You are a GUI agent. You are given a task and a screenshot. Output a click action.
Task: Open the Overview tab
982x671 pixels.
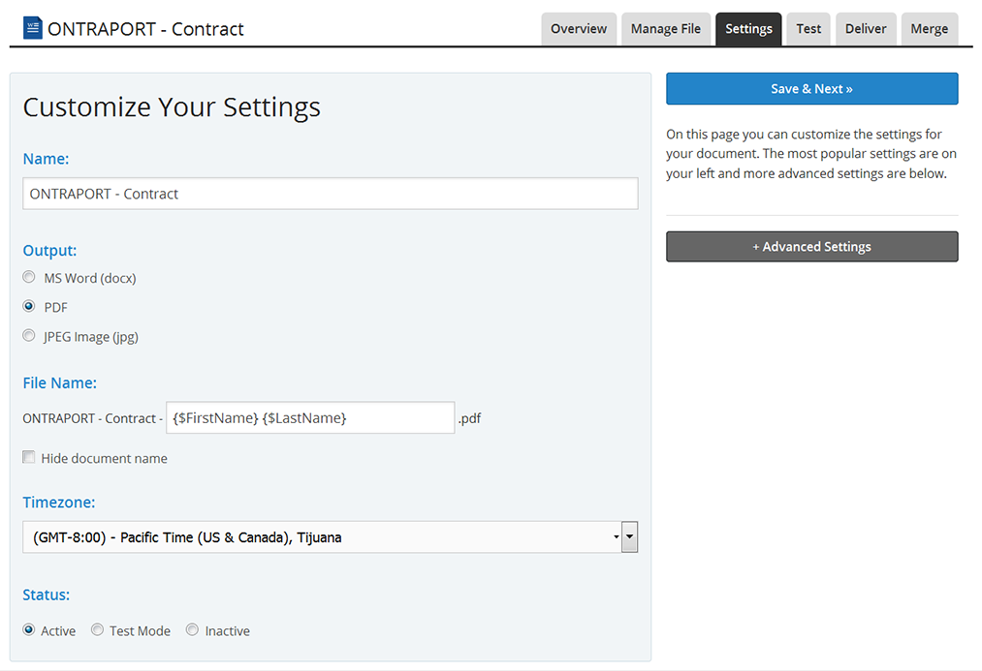[x=579, y=29]
